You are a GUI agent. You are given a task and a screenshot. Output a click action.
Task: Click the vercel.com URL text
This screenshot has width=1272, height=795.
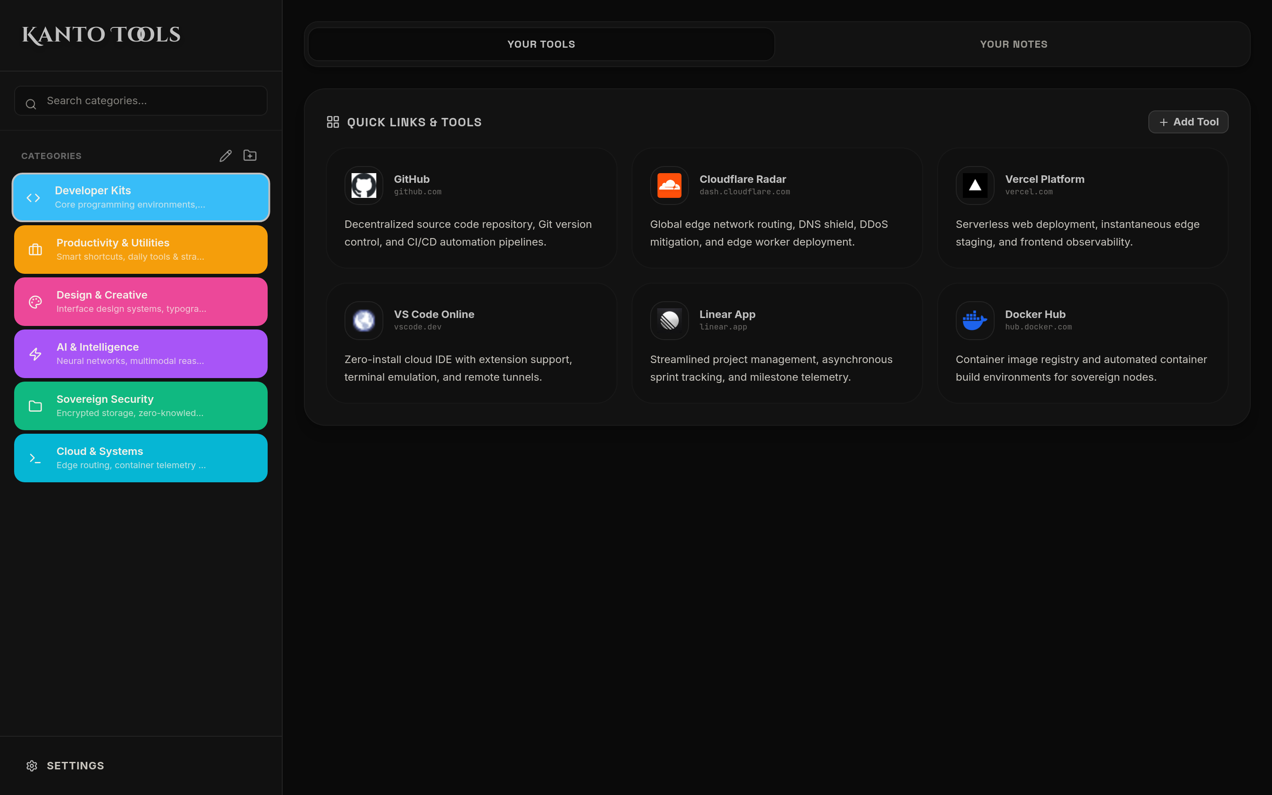[x=1029, y=192]
